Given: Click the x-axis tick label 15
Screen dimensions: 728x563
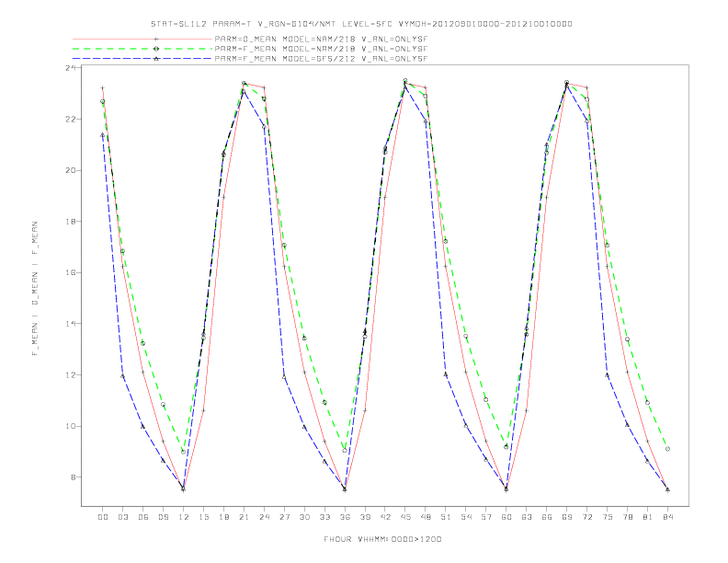Looking at the screenshot, I should pyautogui.click(x=203, y=517).
